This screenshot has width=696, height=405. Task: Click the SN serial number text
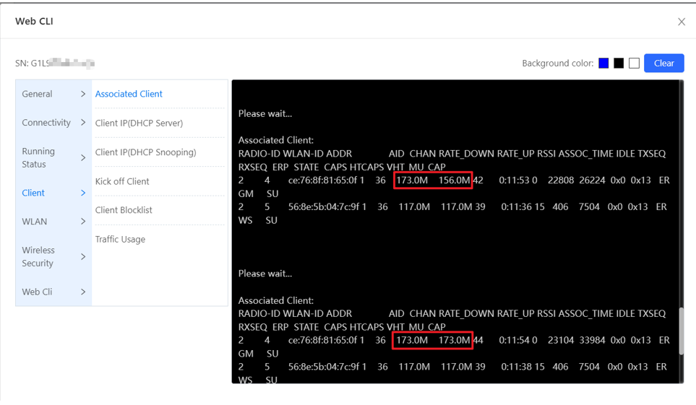click(x=55, y=63)
